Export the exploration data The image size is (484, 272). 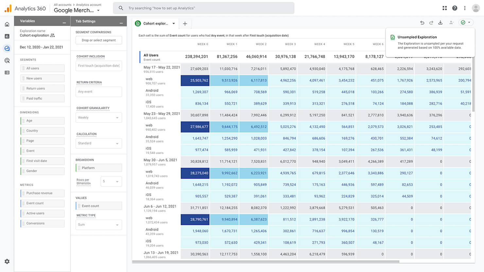coord(440,23)
